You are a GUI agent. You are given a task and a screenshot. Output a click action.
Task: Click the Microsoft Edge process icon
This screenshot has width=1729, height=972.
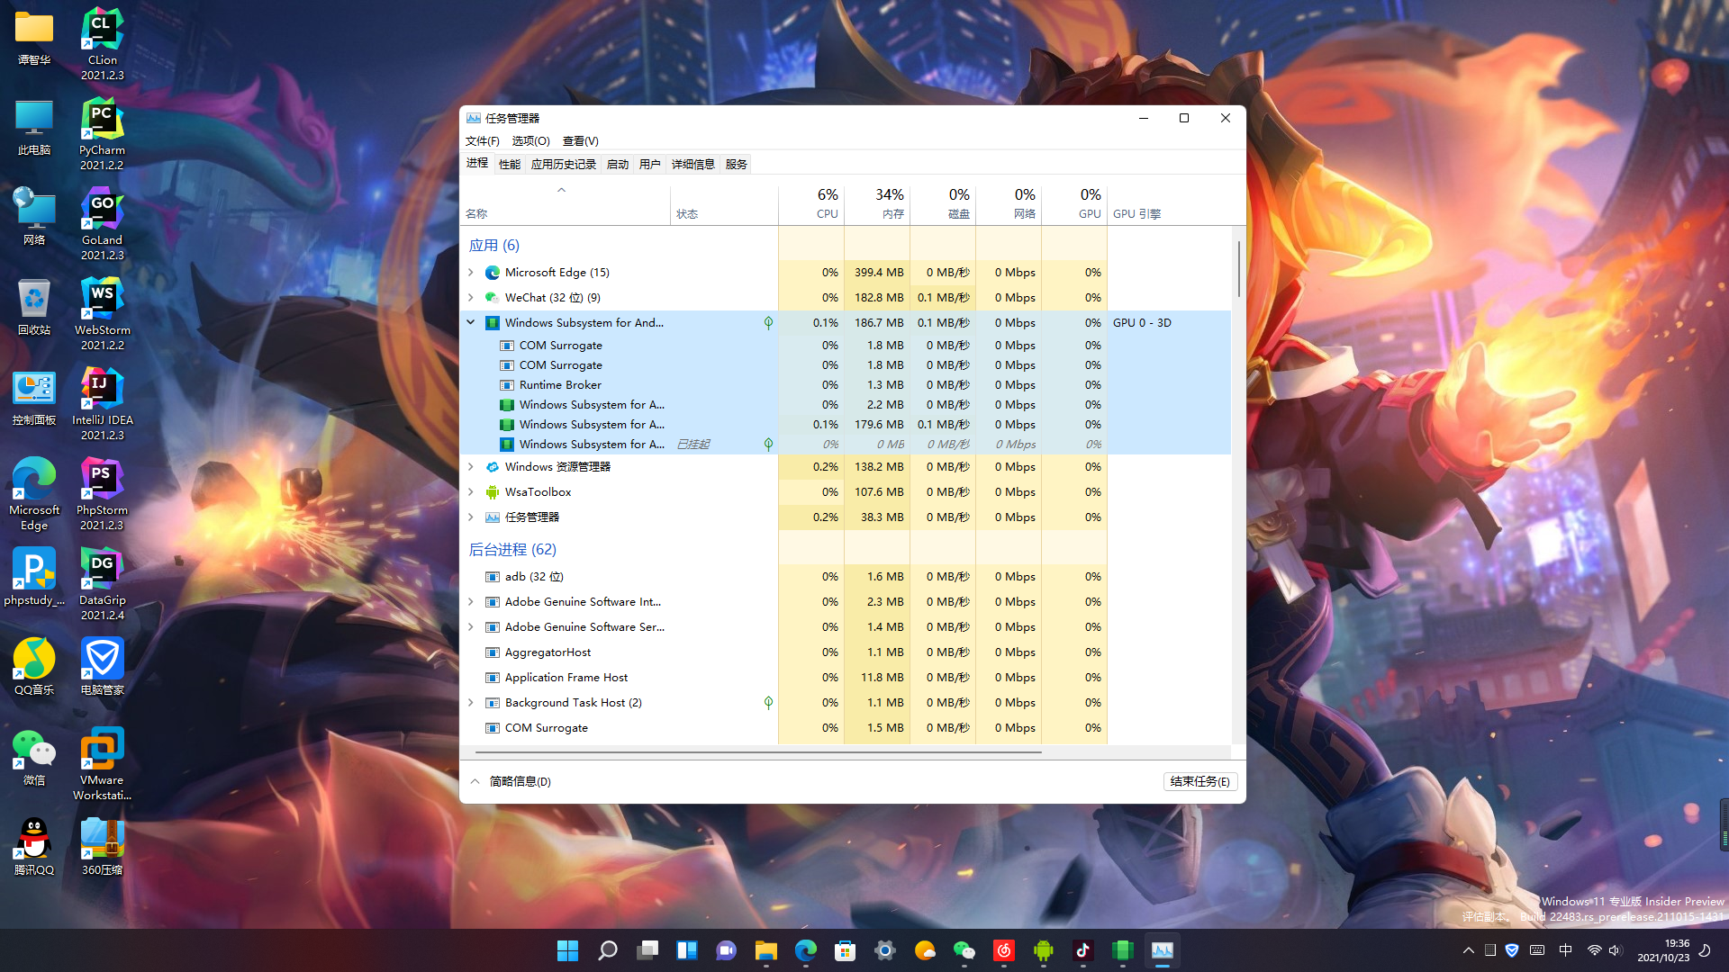pos(493,273)
